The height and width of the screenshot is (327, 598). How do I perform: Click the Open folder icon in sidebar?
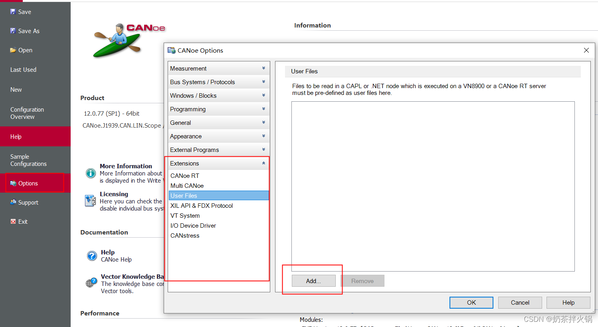pyautogui.click(x=13, y=50)
